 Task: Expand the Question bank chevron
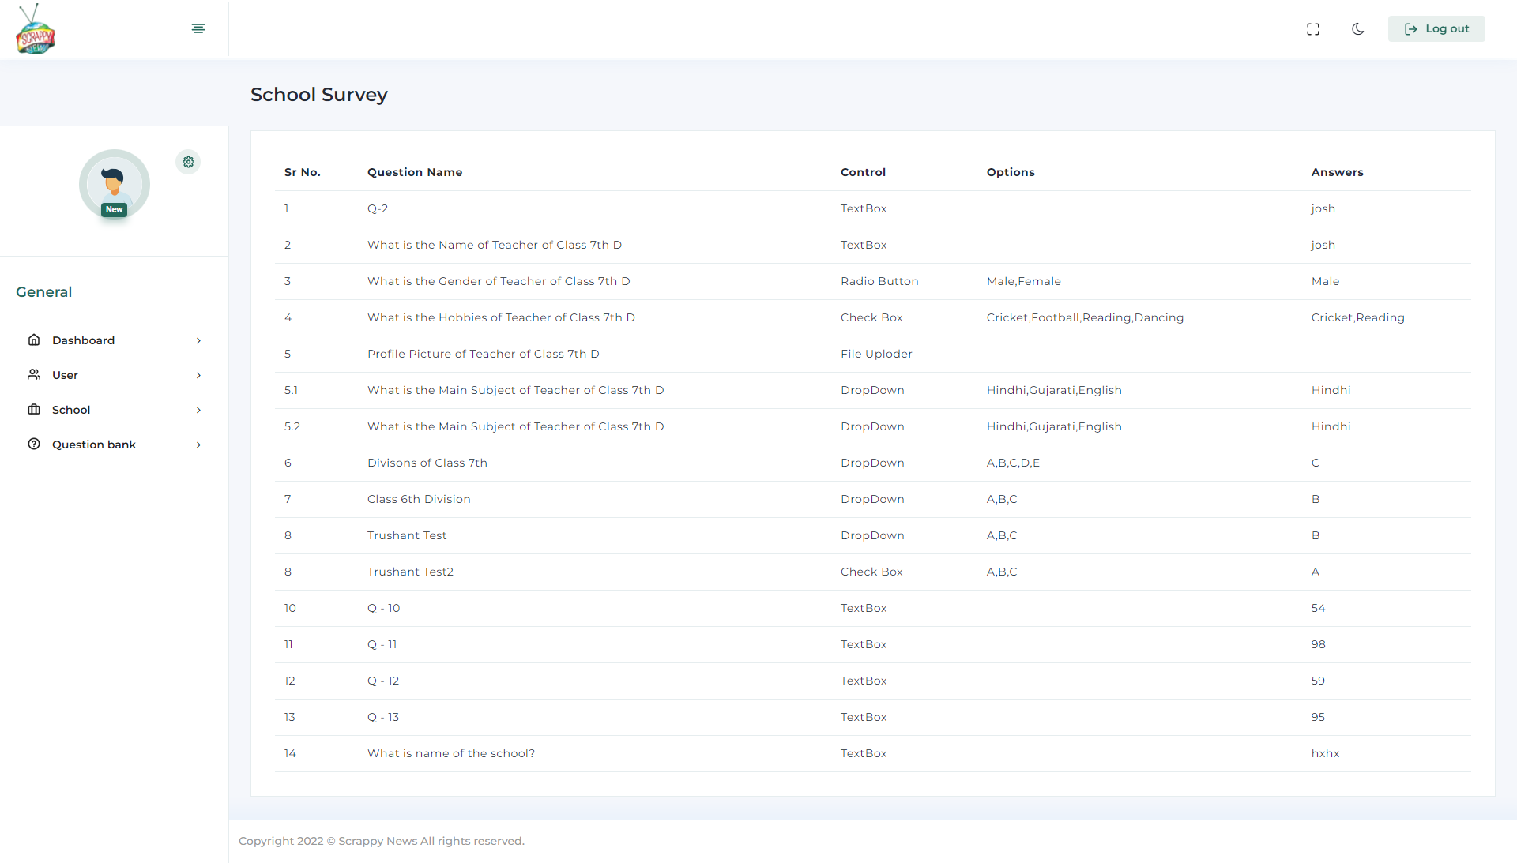coord(198,445)
